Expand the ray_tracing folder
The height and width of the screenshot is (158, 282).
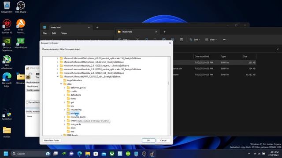pos(65,109)
